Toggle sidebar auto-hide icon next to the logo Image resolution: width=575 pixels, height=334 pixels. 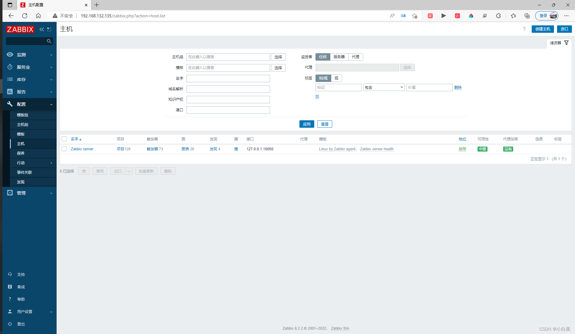pos(49,29)
